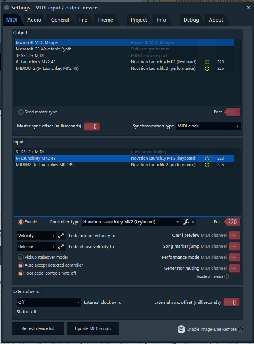This screenshot has height=344, width=254.
Task: Click the Master sync offset value
Action: pyautogui.click(x=92, y=126)
